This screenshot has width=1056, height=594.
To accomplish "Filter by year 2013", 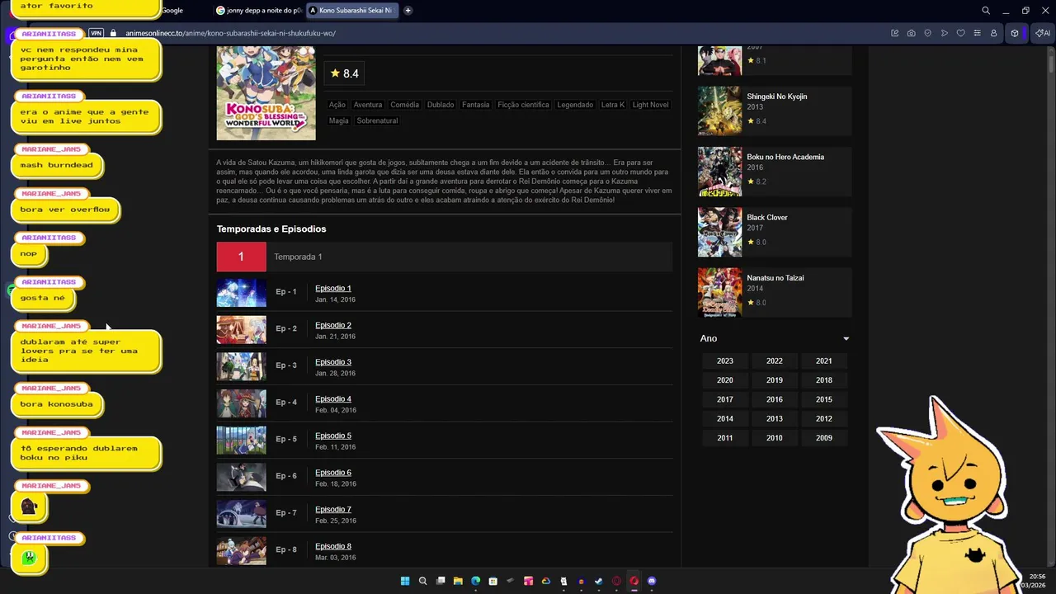I will (775, 419).
